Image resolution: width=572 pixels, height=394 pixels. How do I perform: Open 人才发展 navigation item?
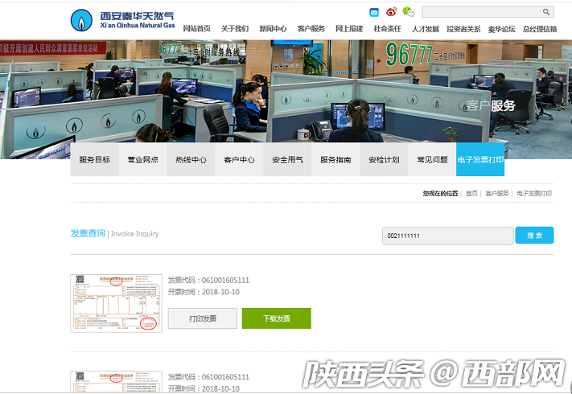click(x=426, y=29)
